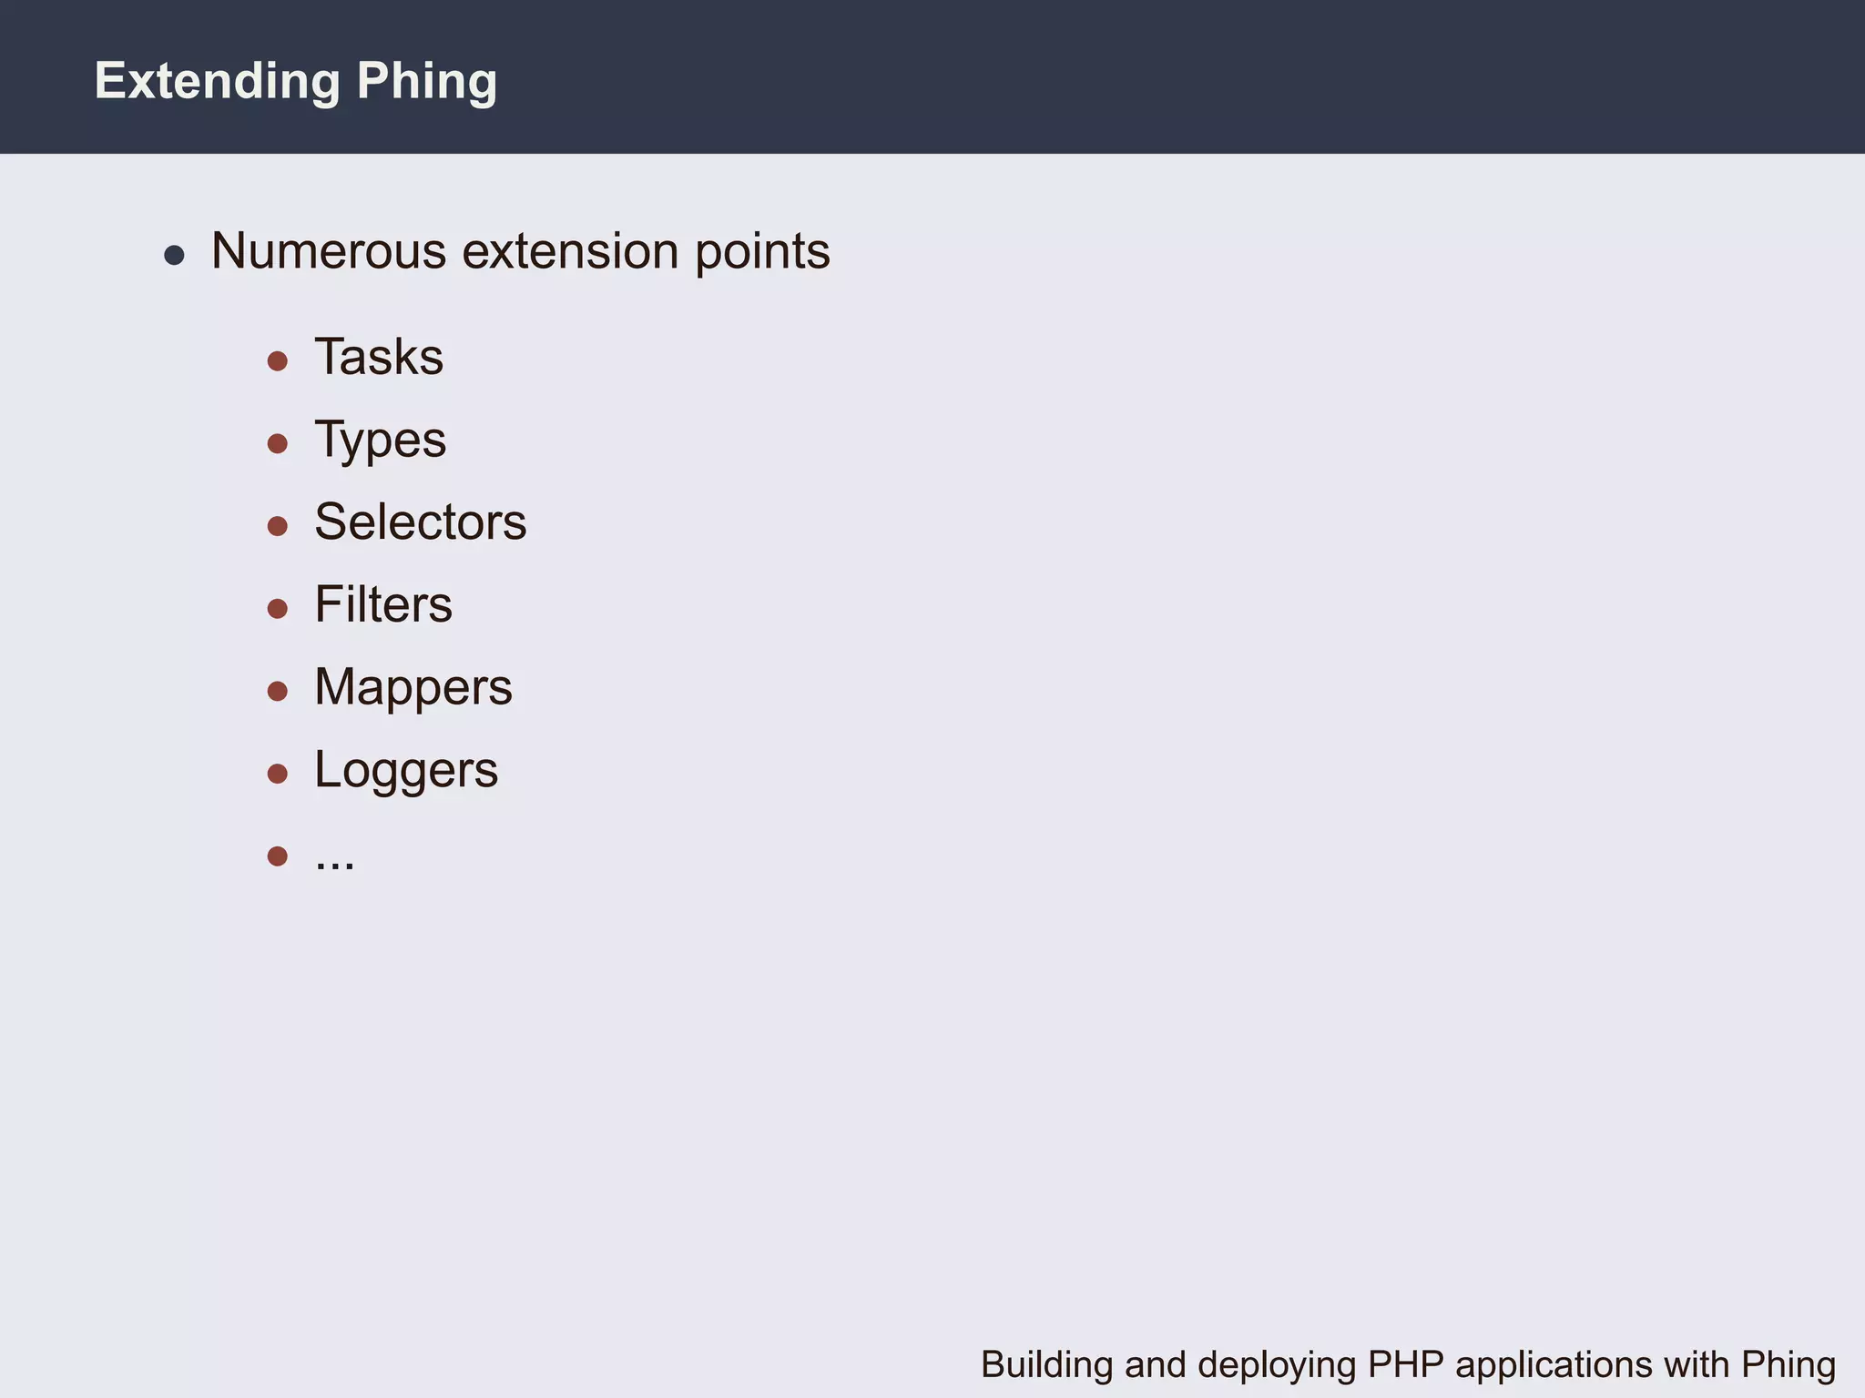Click the red bullet beside 'Filters'
This screenshot has width=1865, height=1398.
pos(278,609)
